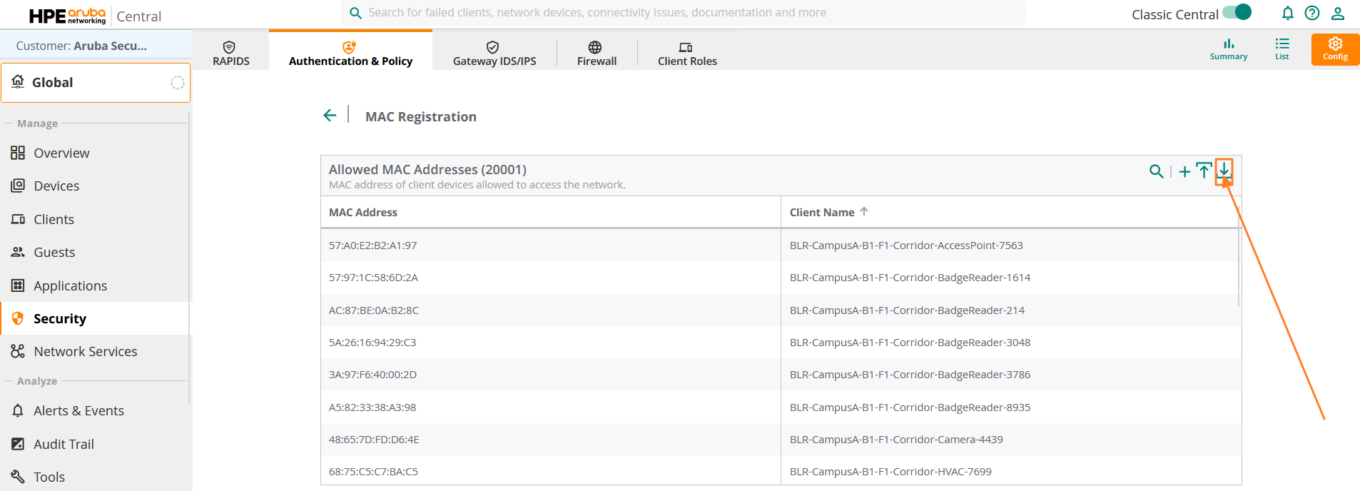Click the download icon in Allowed MAC Addresses
The image size is (1360, 491).
click(1224, 171)
